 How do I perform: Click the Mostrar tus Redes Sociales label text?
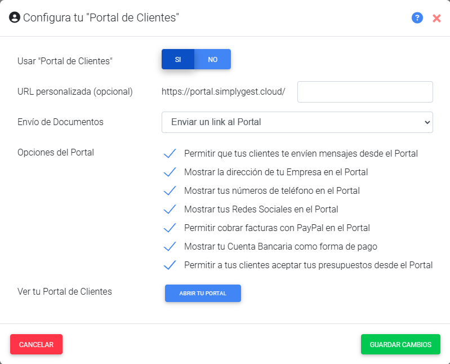261,209
